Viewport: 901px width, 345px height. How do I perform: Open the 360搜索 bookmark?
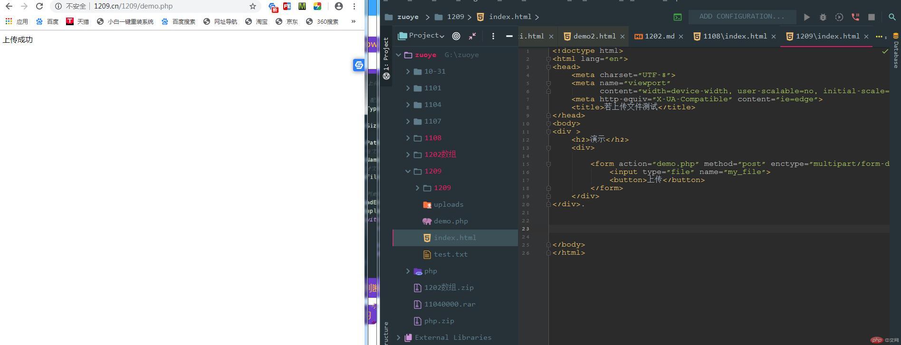(x=322, y=21)
